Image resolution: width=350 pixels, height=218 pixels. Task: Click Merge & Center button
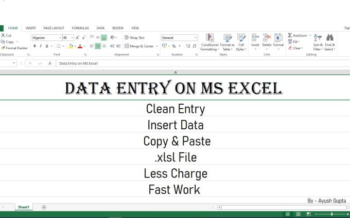click(139, 46)
